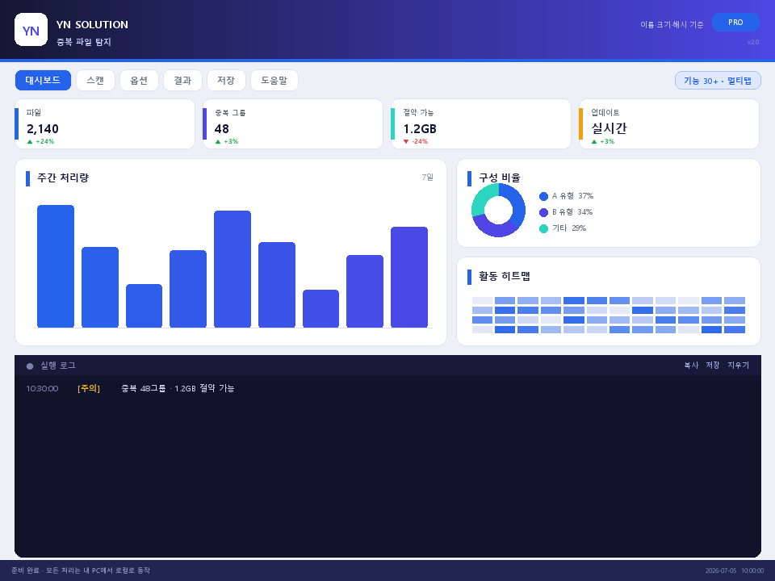Image resolution: width=775 pixels, height=581 pixels.
Task: Click the purple B 유형 legend dot
Action: click(543, 212)
